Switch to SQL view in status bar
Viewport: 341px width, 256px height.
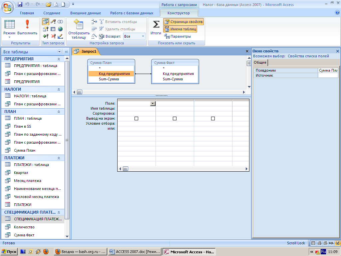(x=331, y=243)
